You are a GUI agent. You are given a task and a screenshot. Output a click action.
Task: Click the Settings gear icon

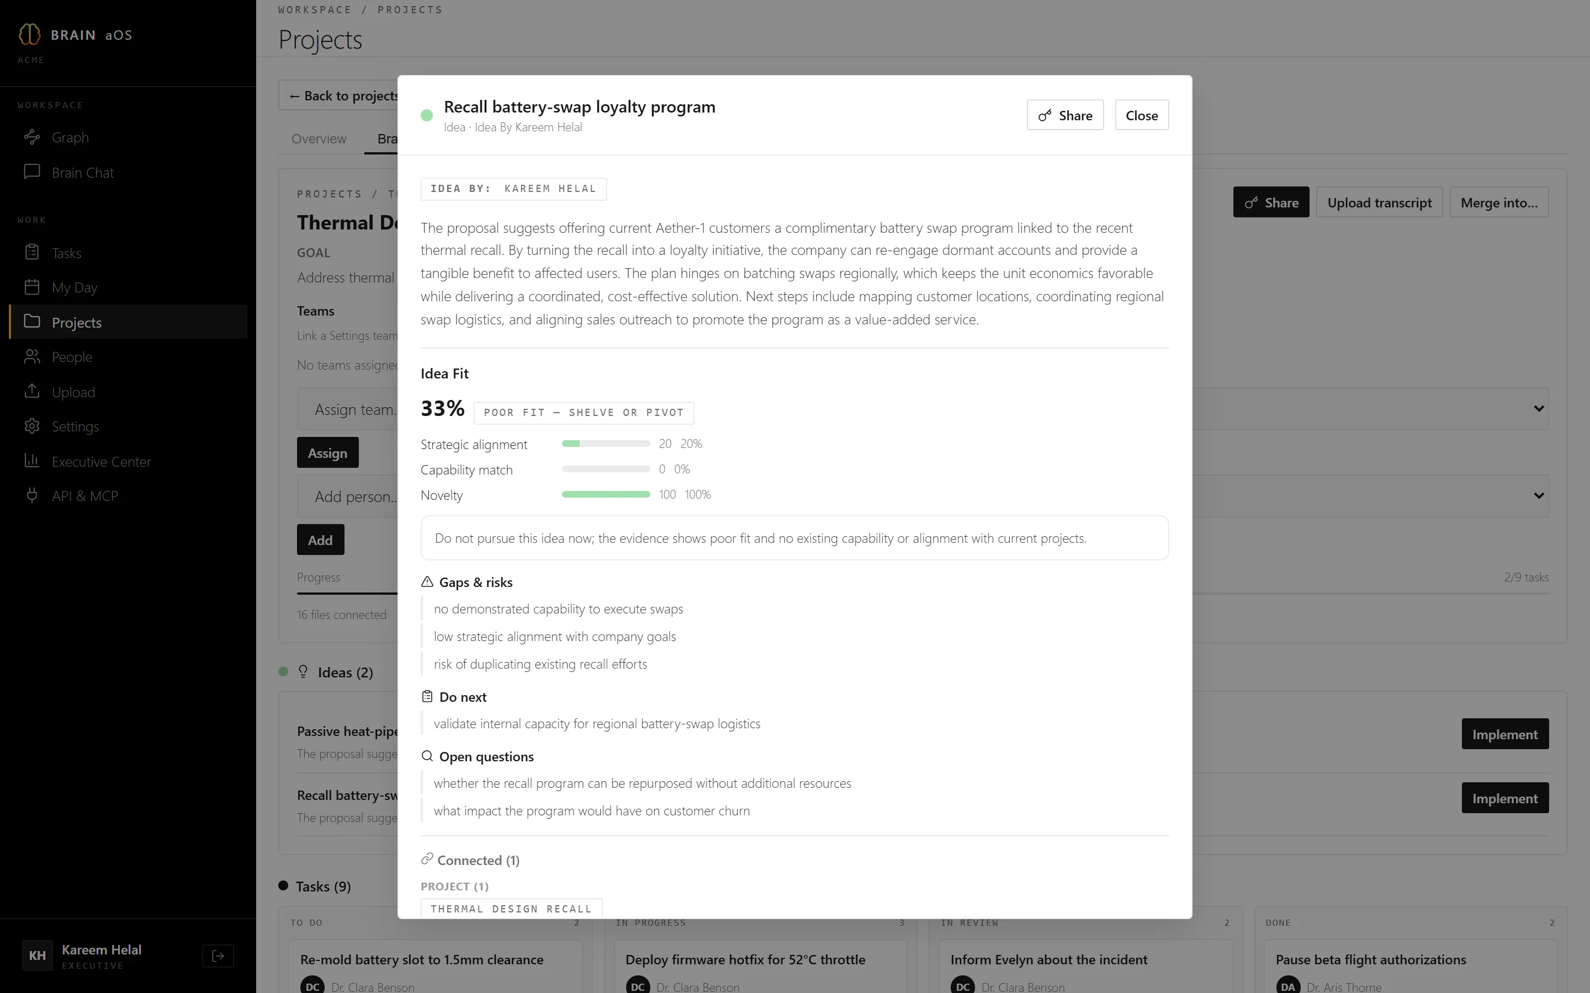[x=31, y=426]
